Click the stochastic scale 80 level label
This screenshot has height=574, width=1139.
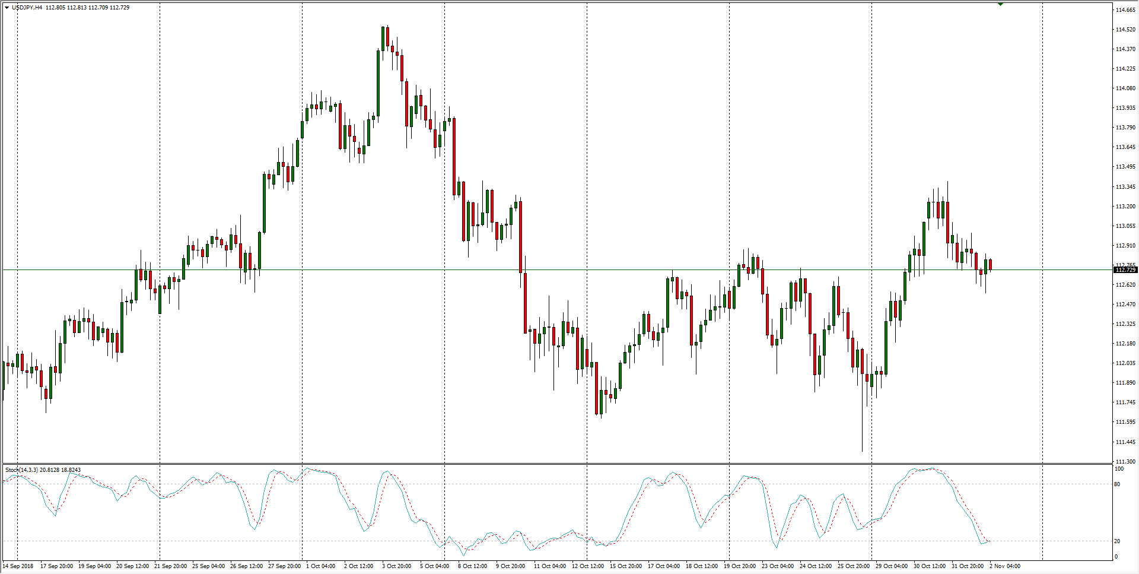point(1117,484)
